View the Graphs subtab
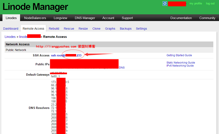 pyautogui.click(x=110, y=29)
